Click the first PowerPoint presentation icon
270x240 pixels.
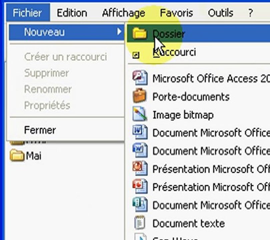140,168
